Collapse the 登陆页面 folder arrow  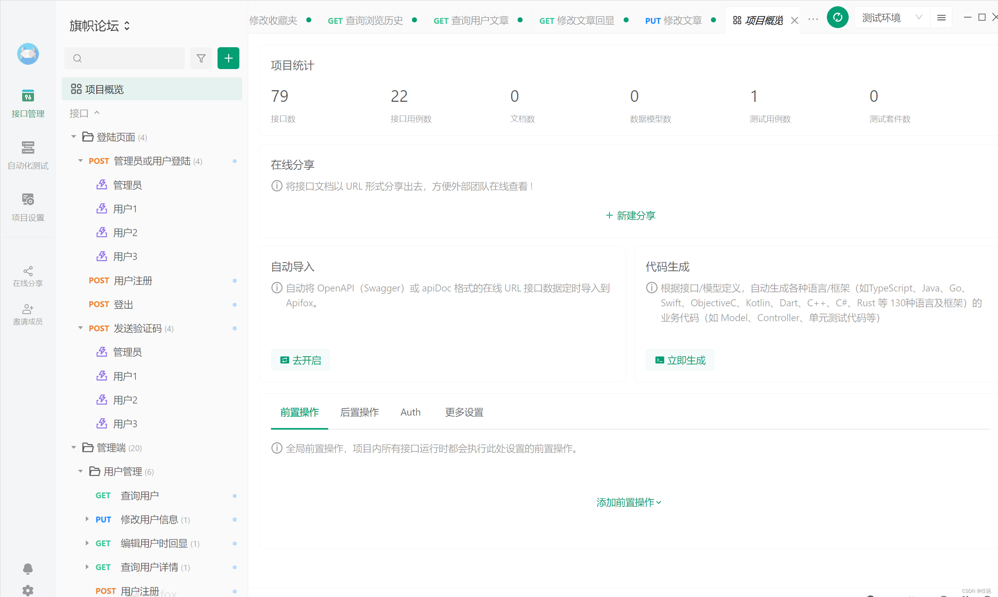[x=74, y=137]
